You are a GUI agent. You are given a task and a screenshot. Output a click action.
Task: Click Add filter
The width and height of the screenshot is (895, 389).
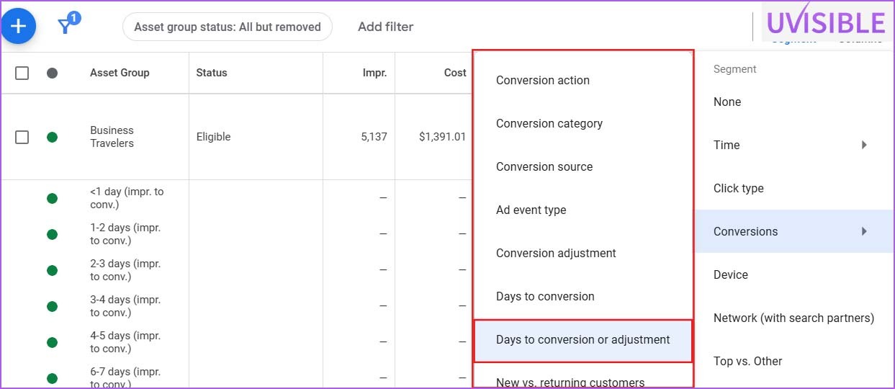click(385, 27)
